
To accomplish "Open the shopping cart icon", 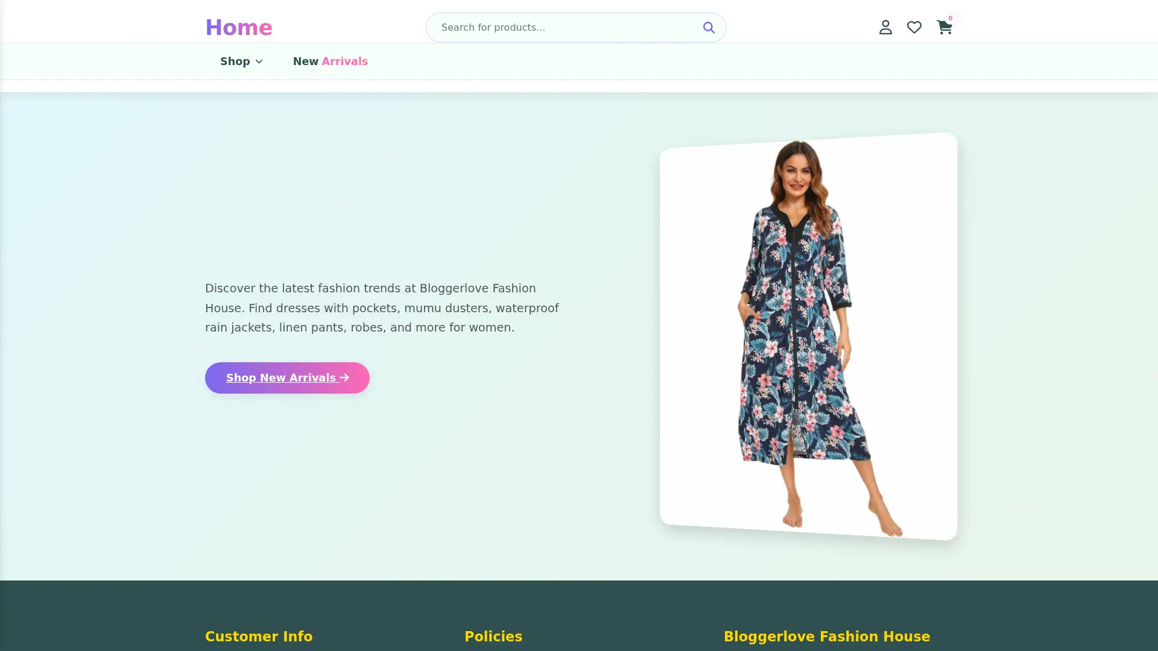I will [943, 28].
